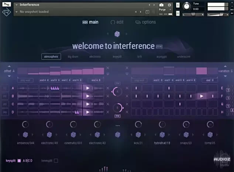The height and width of the screenshot is (172, 234).
Task: Toggle the mw button below knob B
Action: tap(117, 116)
